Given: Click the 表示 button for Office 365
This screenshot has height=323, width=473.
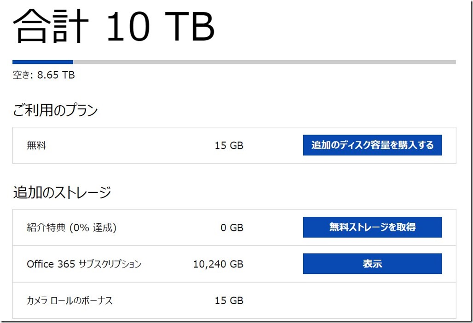Looking at the screenshot, I should click(x=372, y=263).
